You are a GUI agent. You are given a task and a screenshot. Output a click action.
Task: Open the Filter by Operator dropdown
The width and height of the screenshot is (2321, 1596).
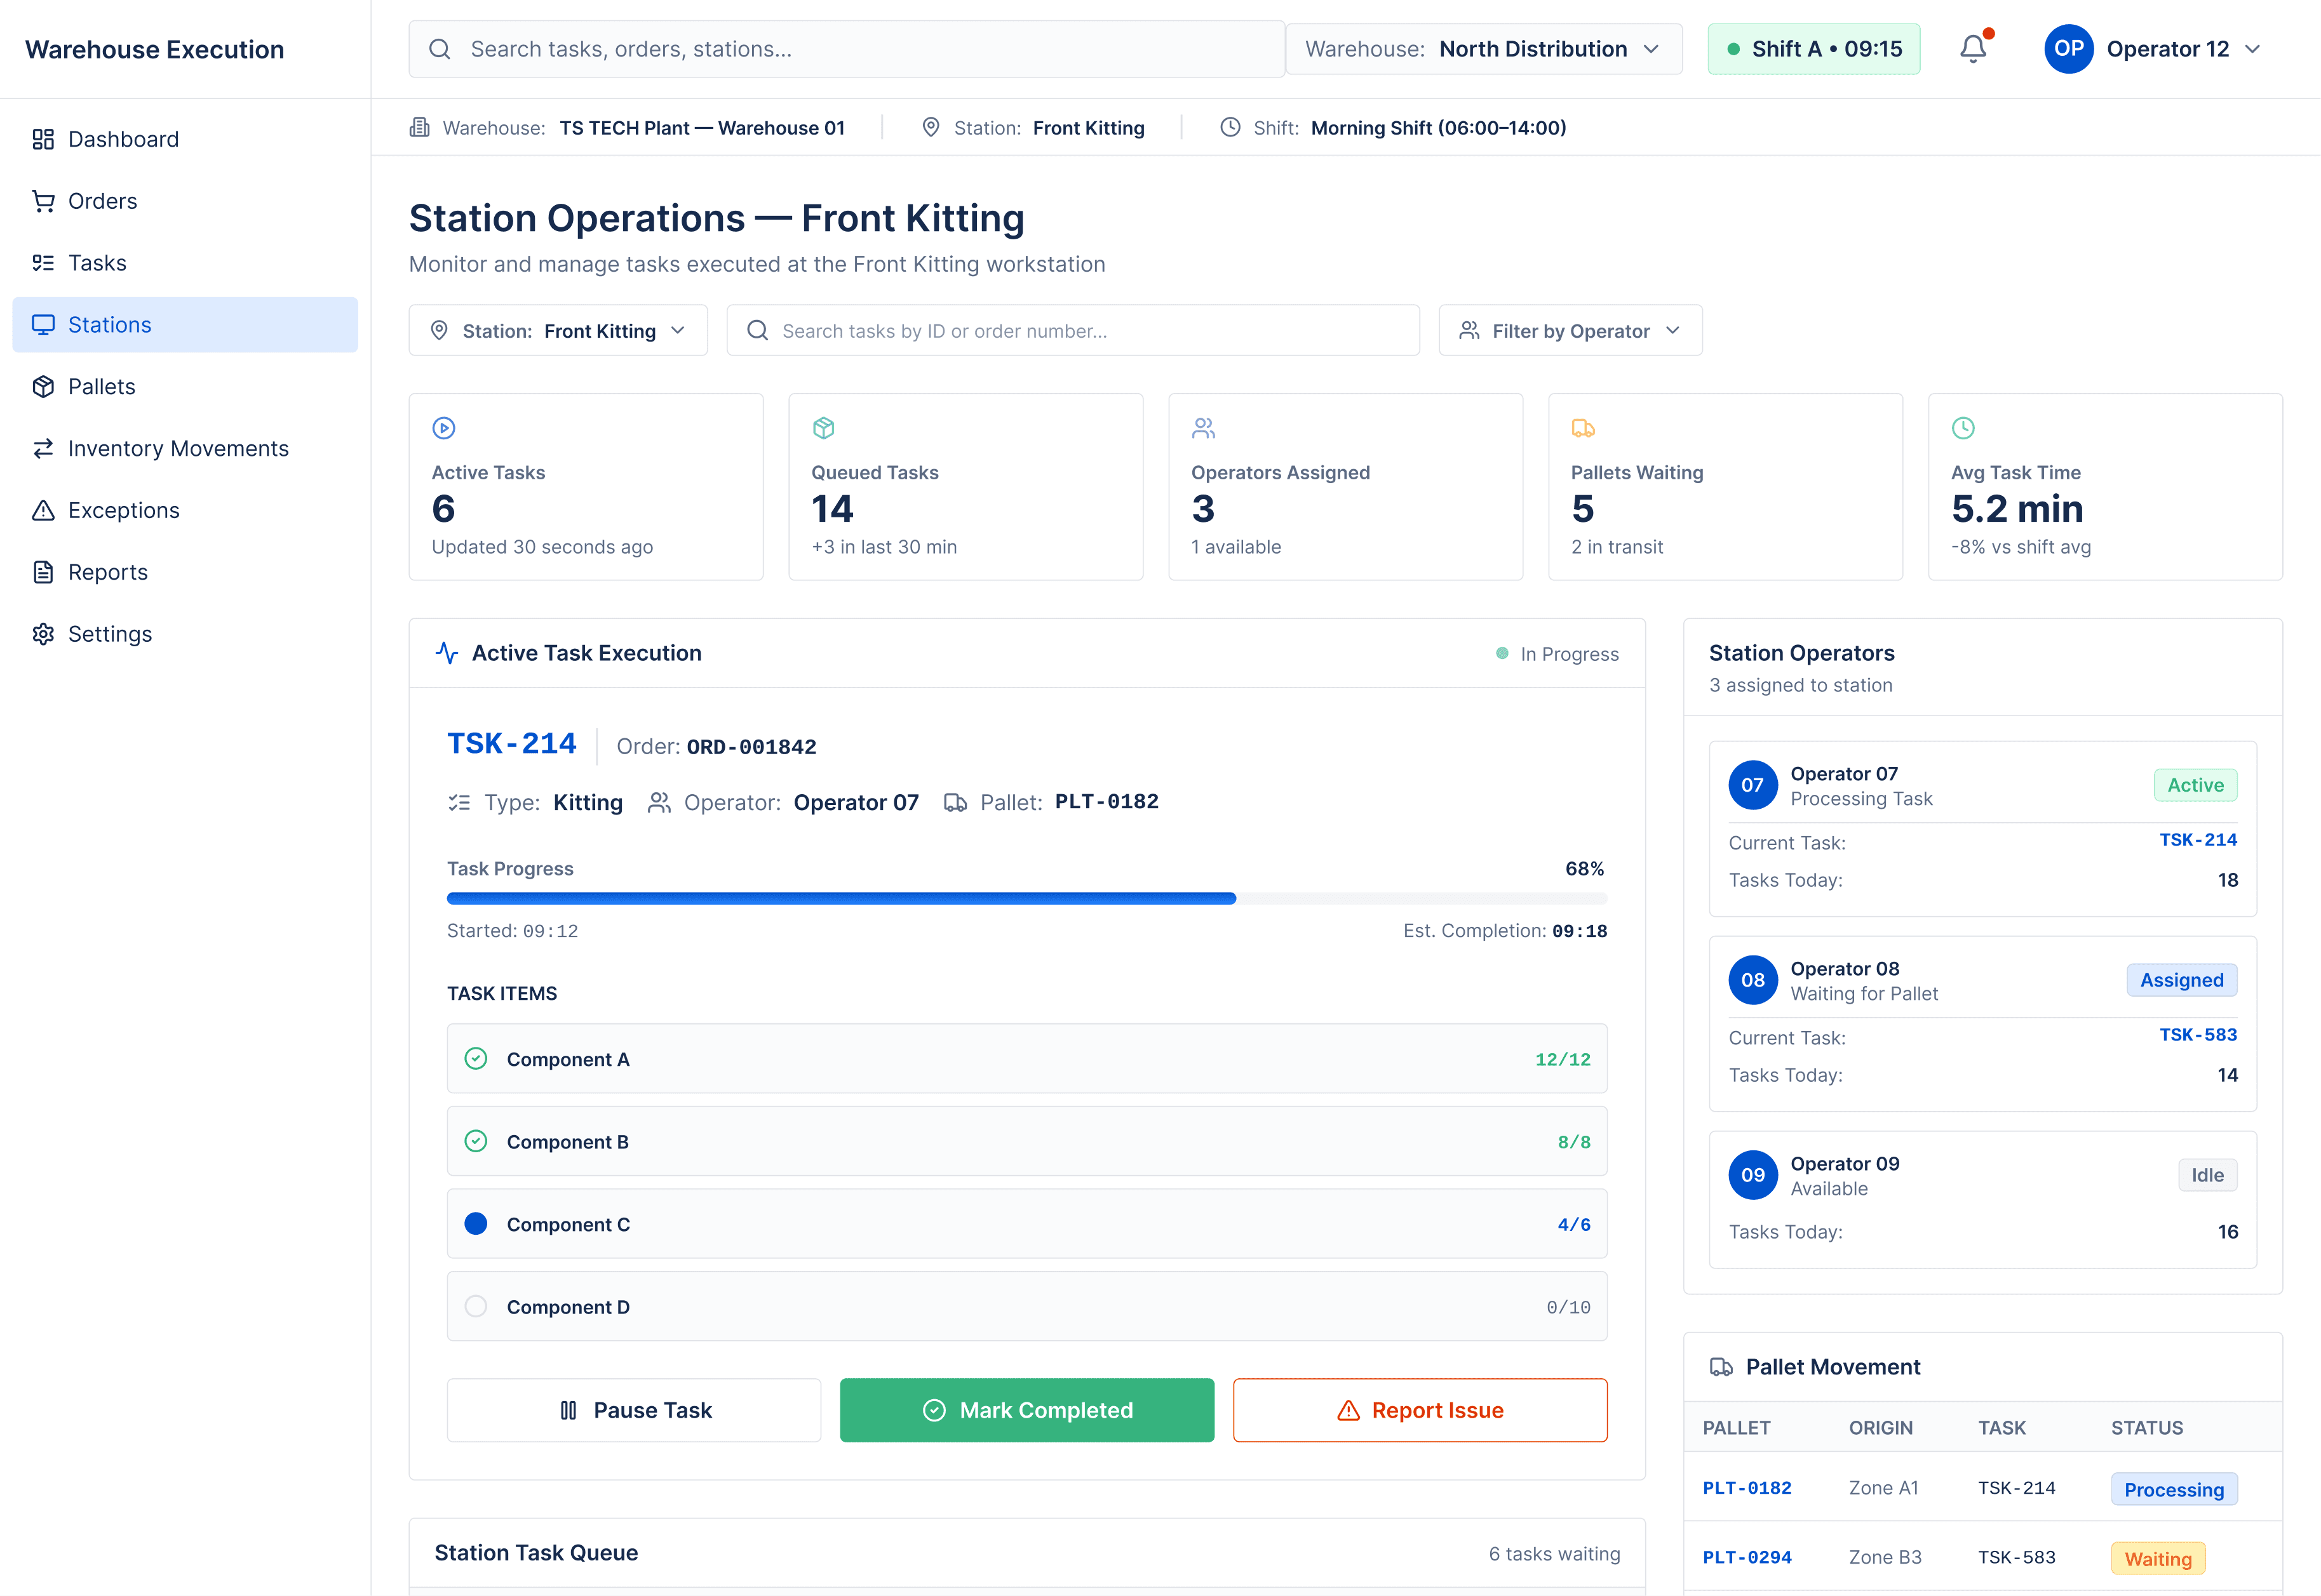1570,330
